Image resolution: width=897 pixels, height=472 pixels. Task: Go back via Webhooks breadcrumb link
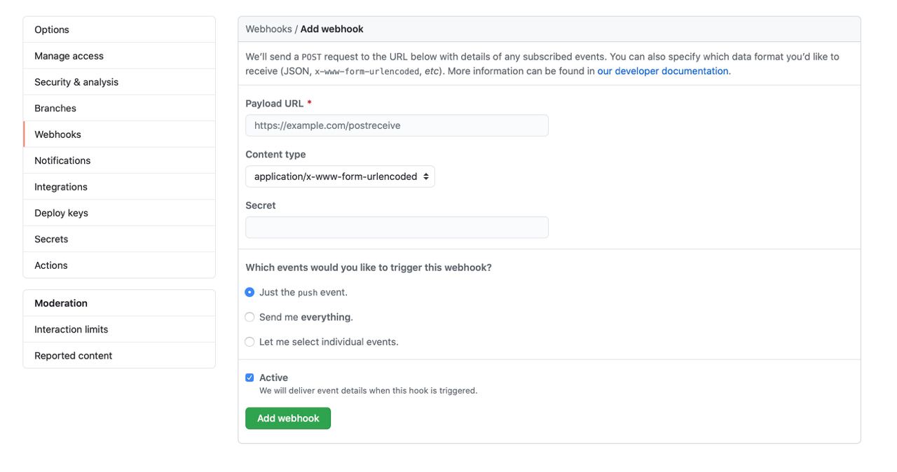268,29
